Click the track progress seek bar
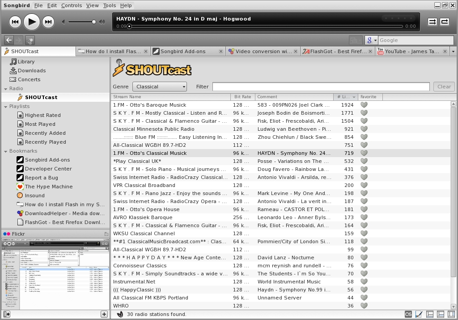Screen dimensions: 458x320 [266, 26]
